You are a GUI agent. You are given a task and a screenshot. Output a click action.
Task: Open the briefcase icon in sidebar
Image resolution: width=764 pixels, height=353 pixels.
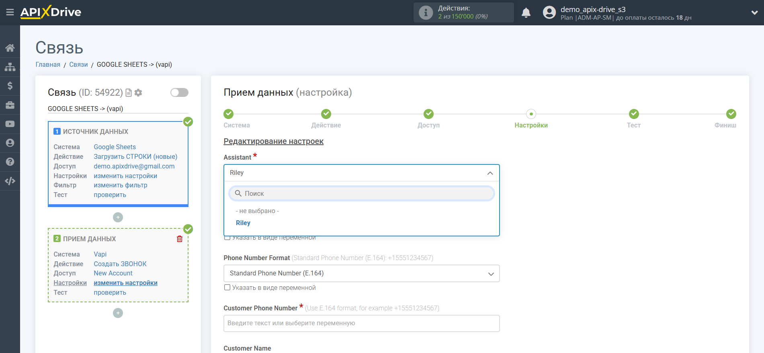click(10, 105)
